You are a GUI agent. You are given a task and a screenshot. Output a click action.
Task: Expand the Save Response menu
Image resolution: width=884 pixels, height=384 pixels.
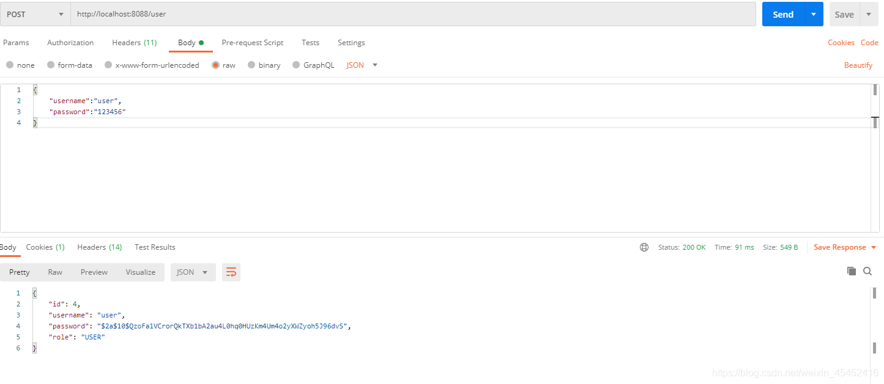coord(845,247)
